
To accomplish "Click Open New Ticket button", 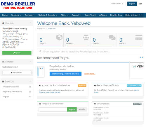I will [134, 86].
